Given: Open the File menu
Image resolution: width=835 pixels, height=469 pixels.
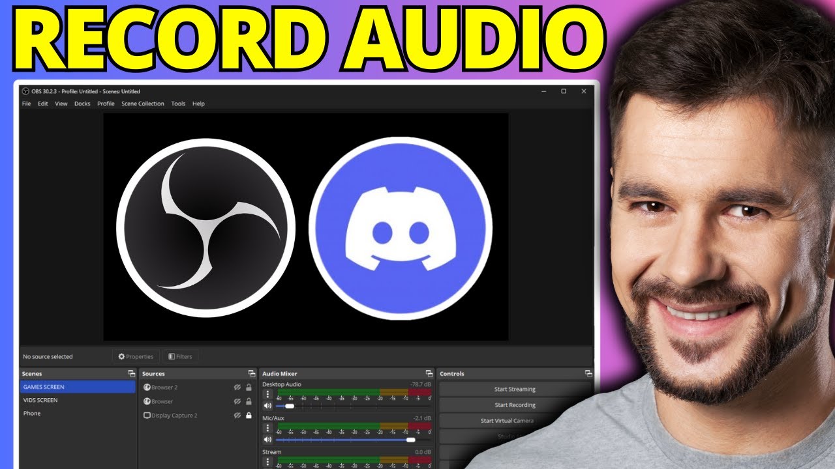Looking at the screenshot, I should (x=26, y=104).
